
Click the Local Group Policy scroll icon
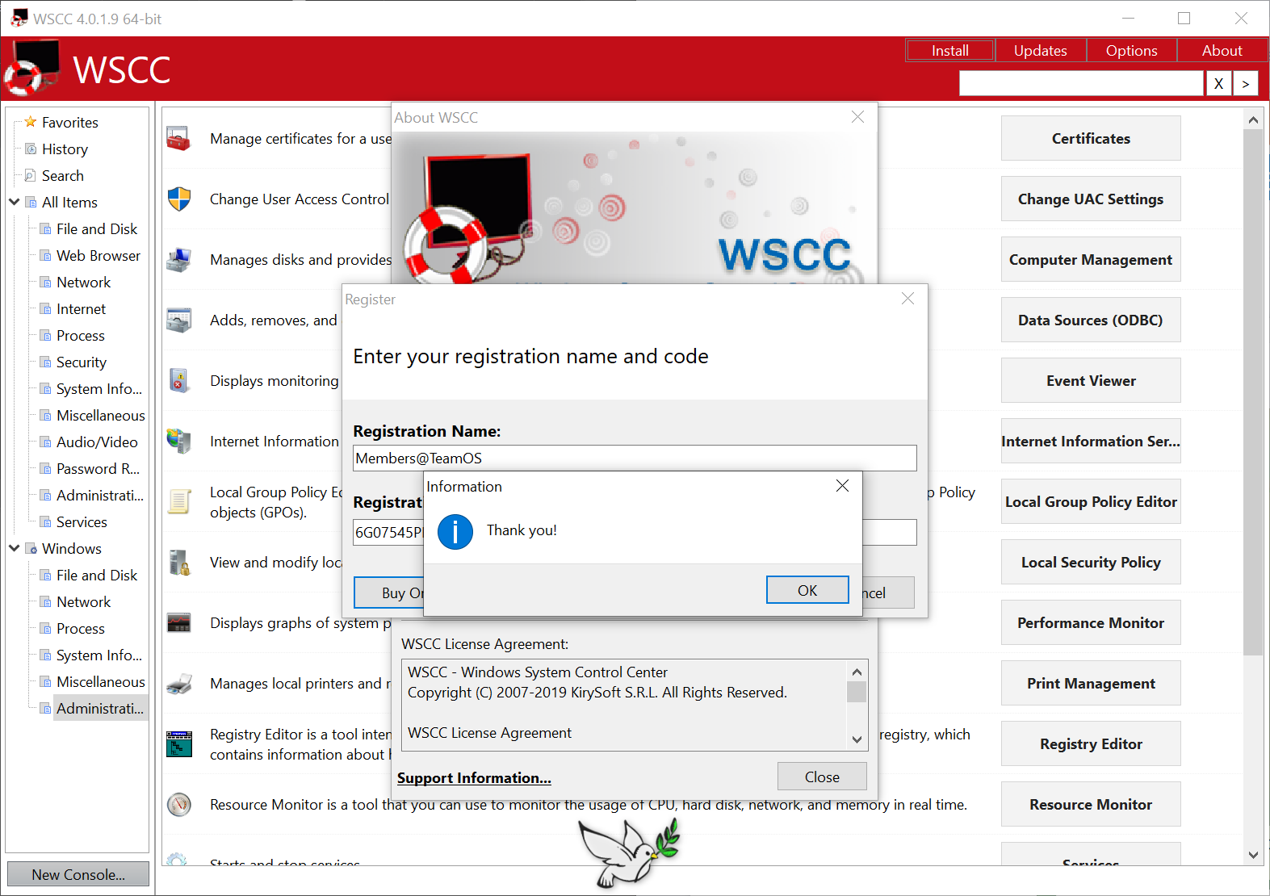(x=178, y=502)
